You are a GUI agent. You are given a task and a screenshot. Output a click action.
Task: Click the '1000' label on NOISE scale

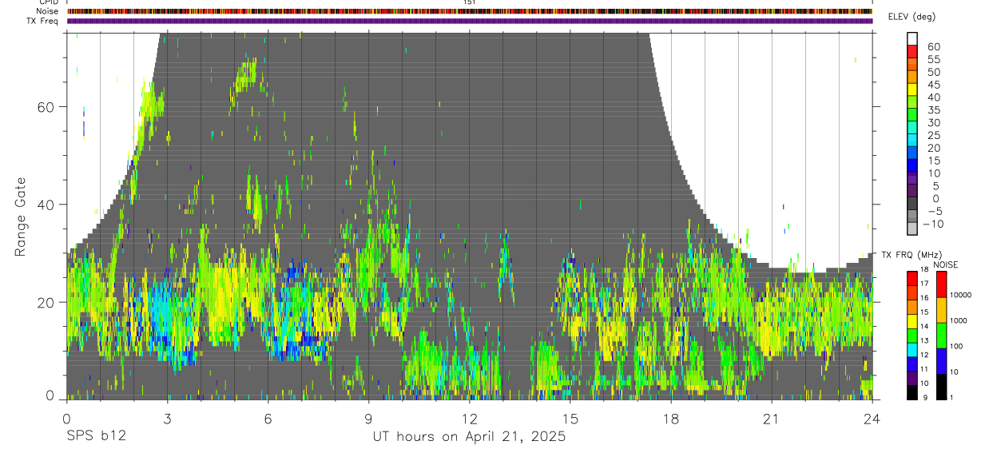tap(958, 320)
